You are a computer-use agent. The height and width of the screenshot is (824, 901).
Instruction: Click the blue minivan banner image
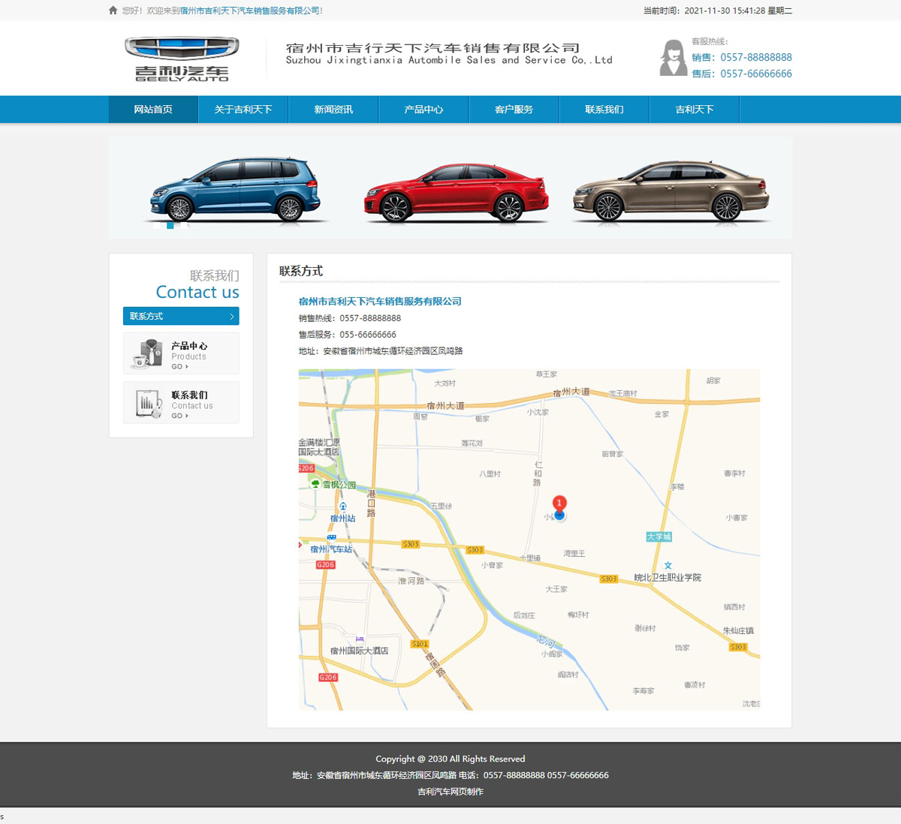click(236, 189)
